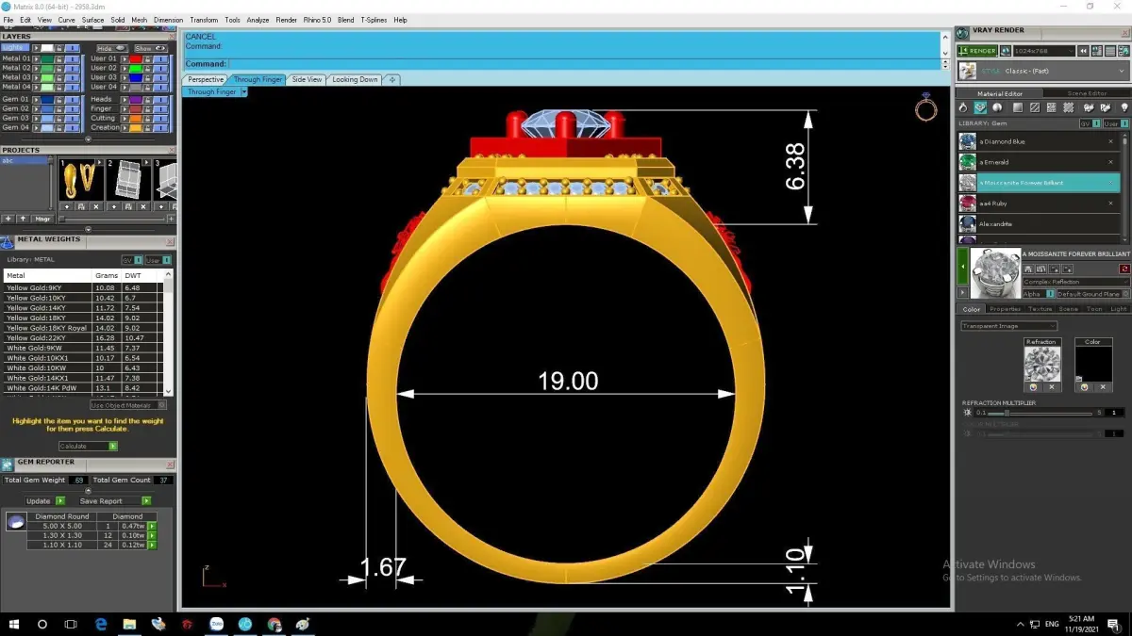The width and height of the screenshot is (1132, 636).
Task: Delete project 1 with its X icon
Action: click(96, 206)
